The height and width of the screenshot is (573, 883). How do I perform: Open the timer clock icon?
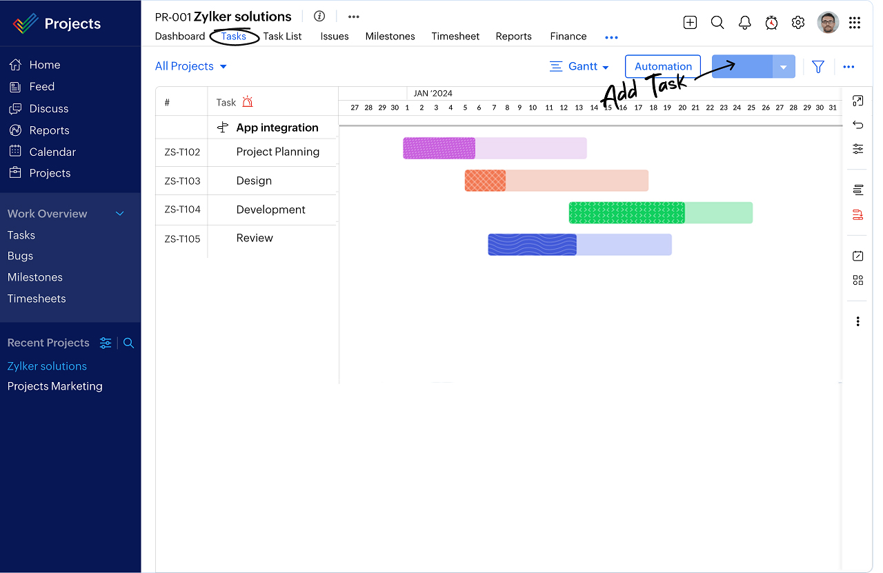pyautogui.click(x=771, y=23)
